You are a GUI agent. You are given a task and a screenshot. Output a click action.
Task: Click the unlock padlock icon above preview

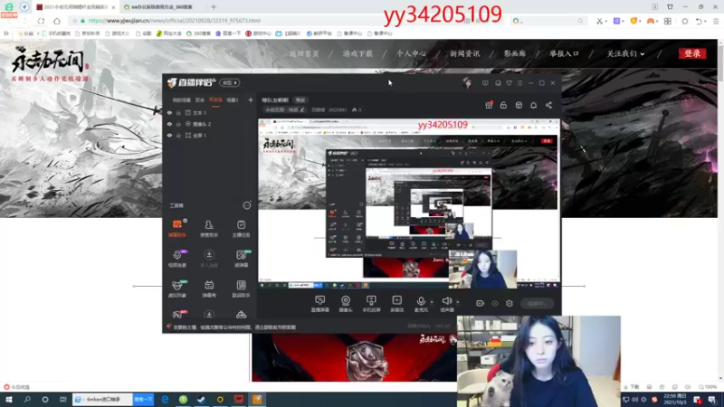pyautogui.click(x=503, y=105)
